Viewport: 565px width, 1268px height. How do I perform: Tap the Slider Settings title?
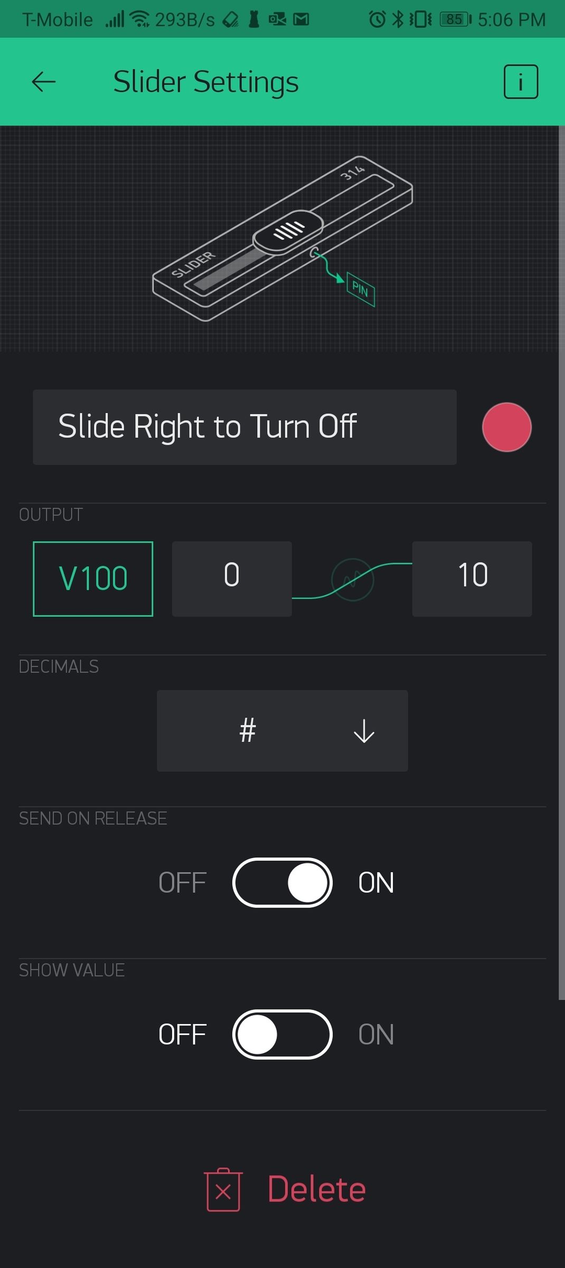[206, 82]
